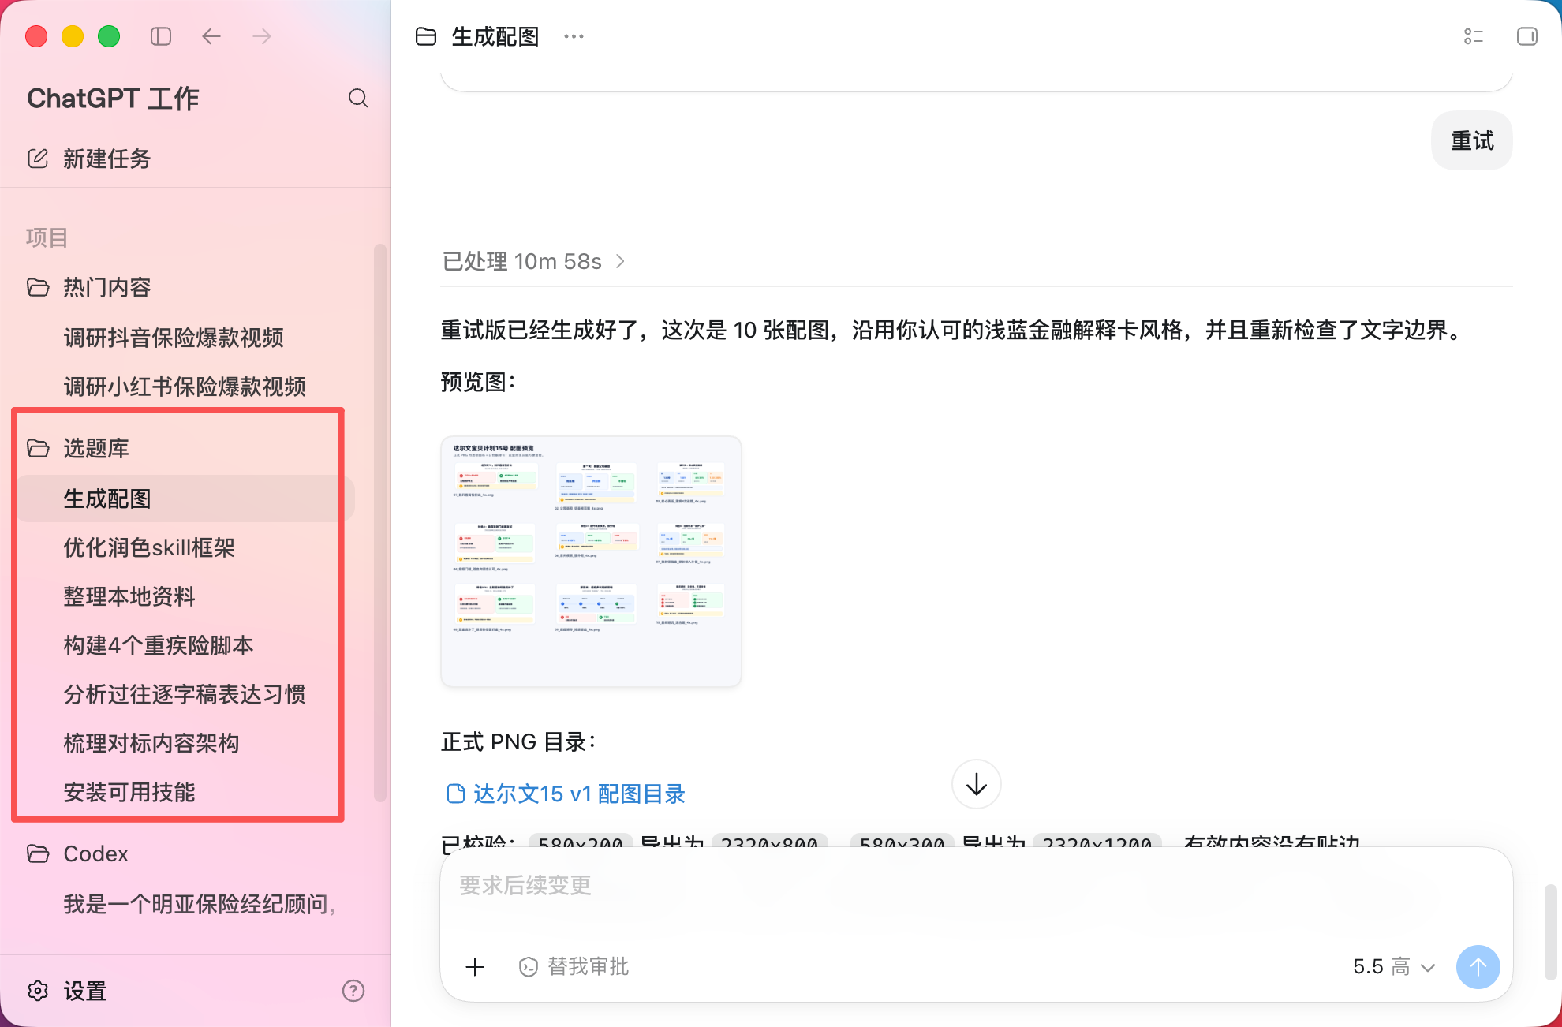Toggle the right side panel icon
This screenshot has height=1027, width=1562.
point(1527,36)
